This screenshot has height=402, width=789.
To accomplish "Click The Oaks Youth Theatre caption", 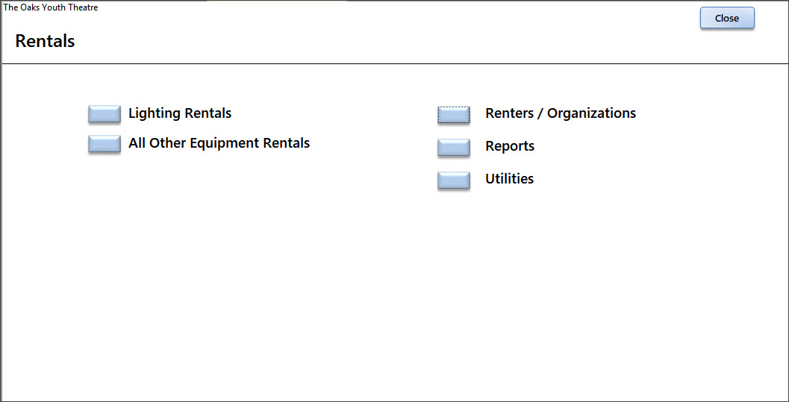I will (51, 7).
